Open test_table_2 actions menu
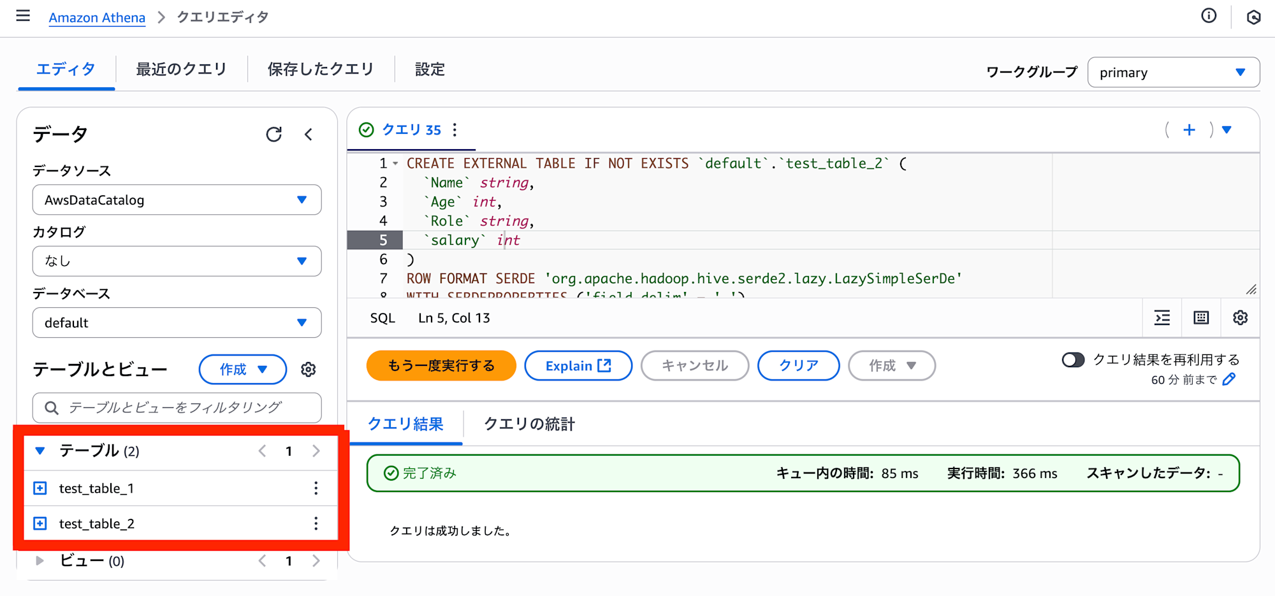 tap(316, 523)
